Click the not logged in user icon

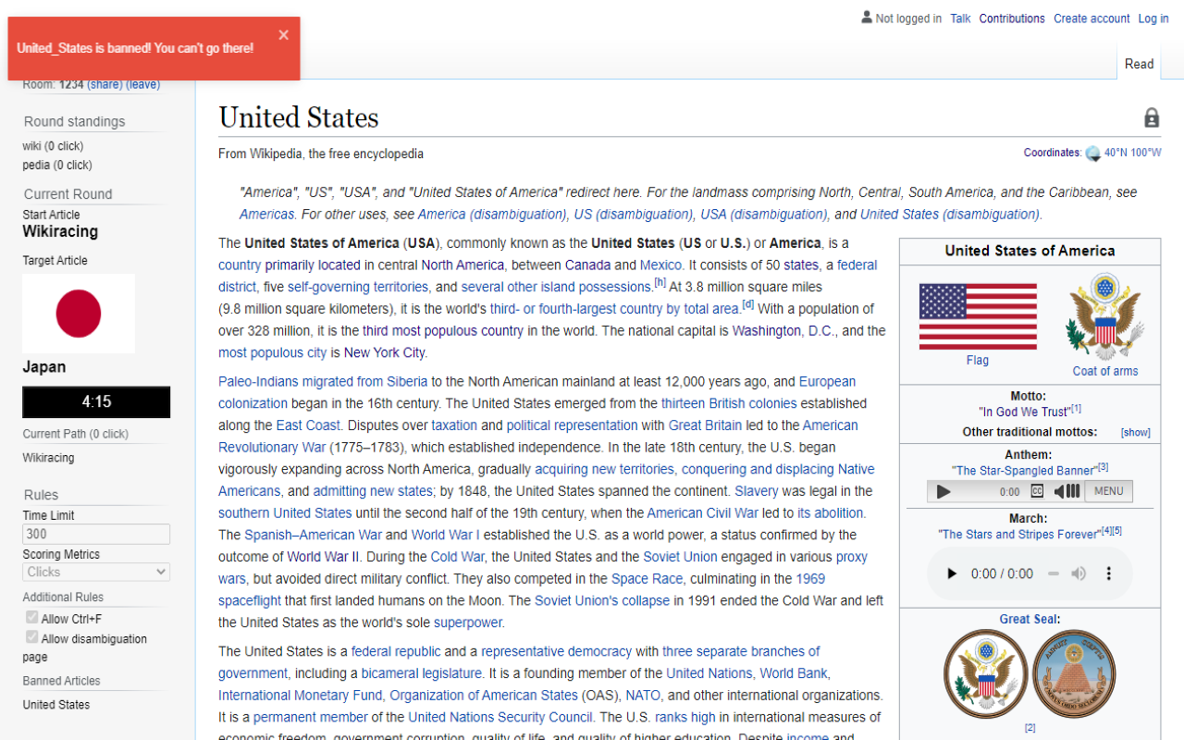pyautogui.click(x=867, y=18)
